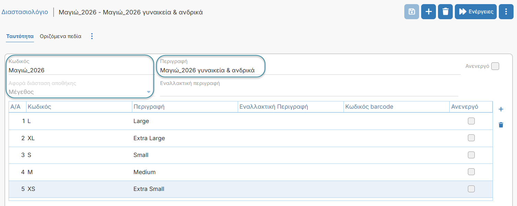
Task: Select the S code cell
Action: pos(79,155)
